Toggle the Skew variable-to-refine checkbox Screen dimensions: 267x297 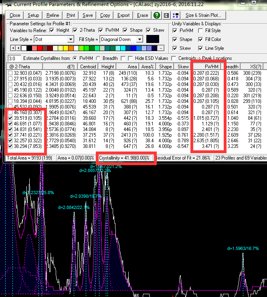[x=148, y=30]
